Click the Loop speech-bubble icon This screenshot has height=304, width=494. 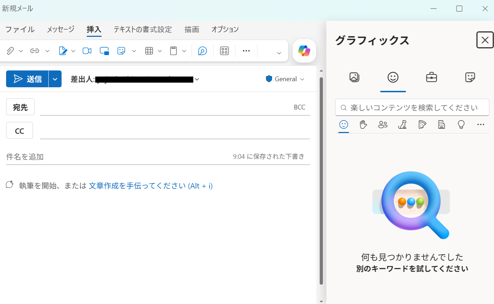(x=202, y=51)
